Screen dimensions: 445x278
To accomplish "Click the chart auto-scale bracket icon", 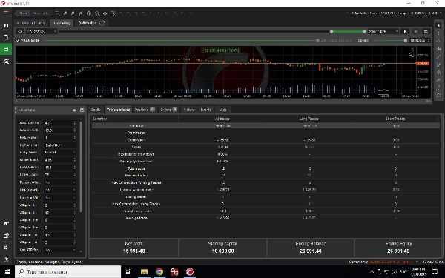I will coord(412,53).
